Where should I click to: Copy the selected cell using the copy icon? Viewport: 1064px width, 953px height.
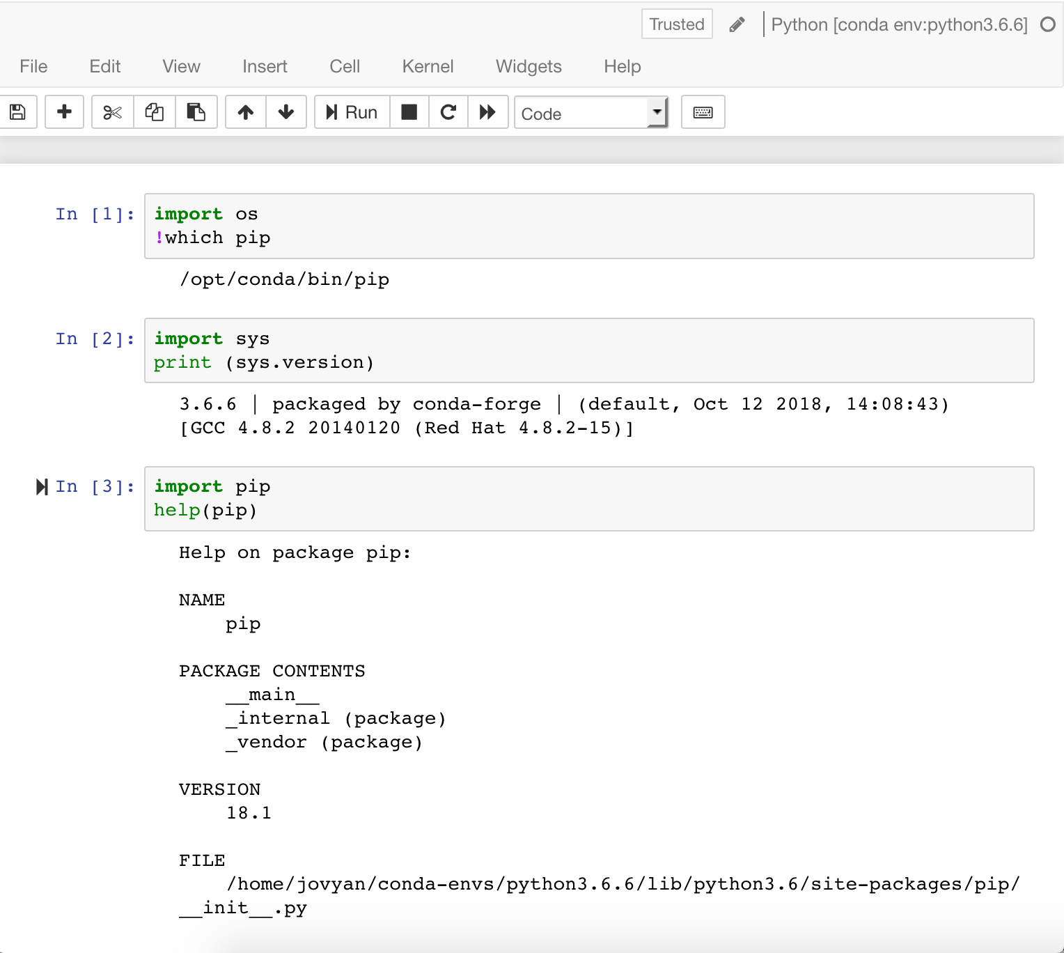[x=154, y=112]
